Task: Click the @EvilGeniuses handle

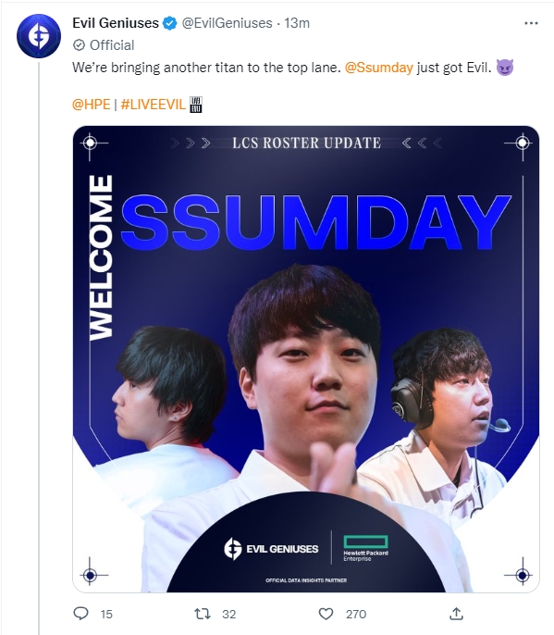Action: coord(227,23)
